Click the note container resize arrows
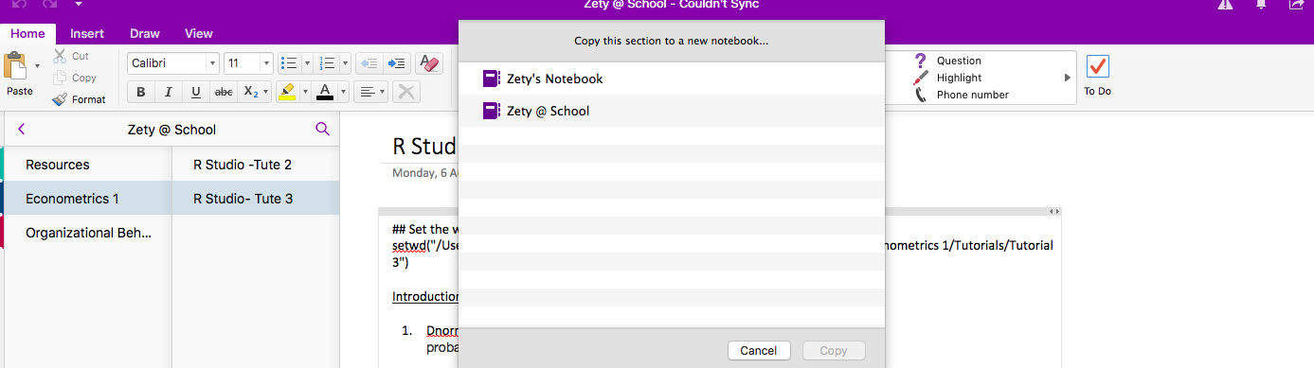The image size is (1314, 368). 1054,211
